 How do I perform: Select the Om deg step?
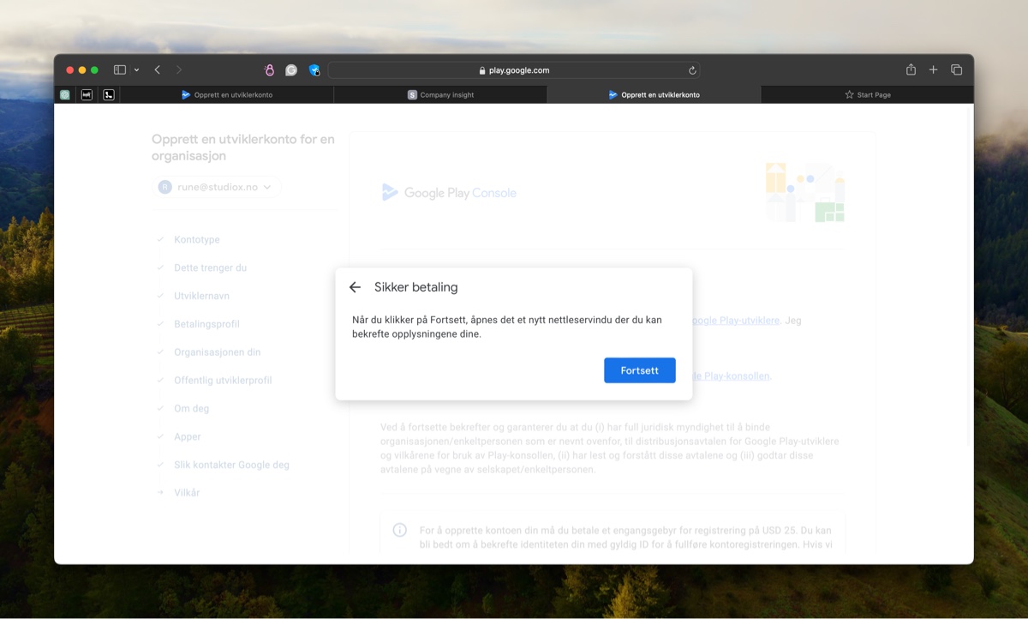(x=191, y=409)
